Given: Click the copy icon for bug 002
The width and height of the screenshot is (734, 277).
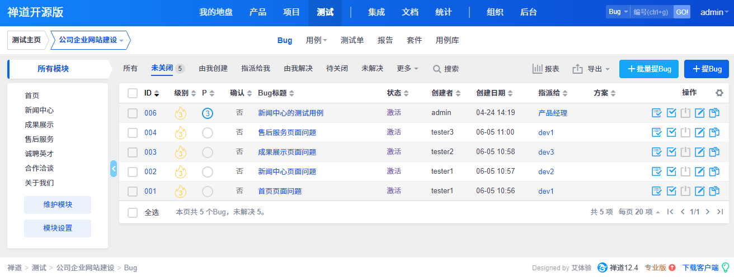Looking at the screenshot, I should [x=714, y=172].
